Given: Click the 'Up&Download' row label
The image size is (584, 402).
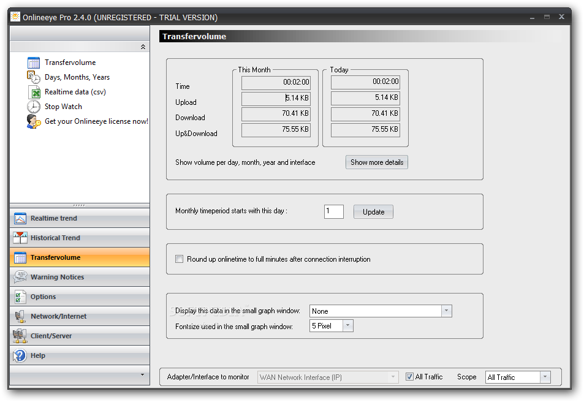Looking at the screenshot, I should tap(196, 134).
